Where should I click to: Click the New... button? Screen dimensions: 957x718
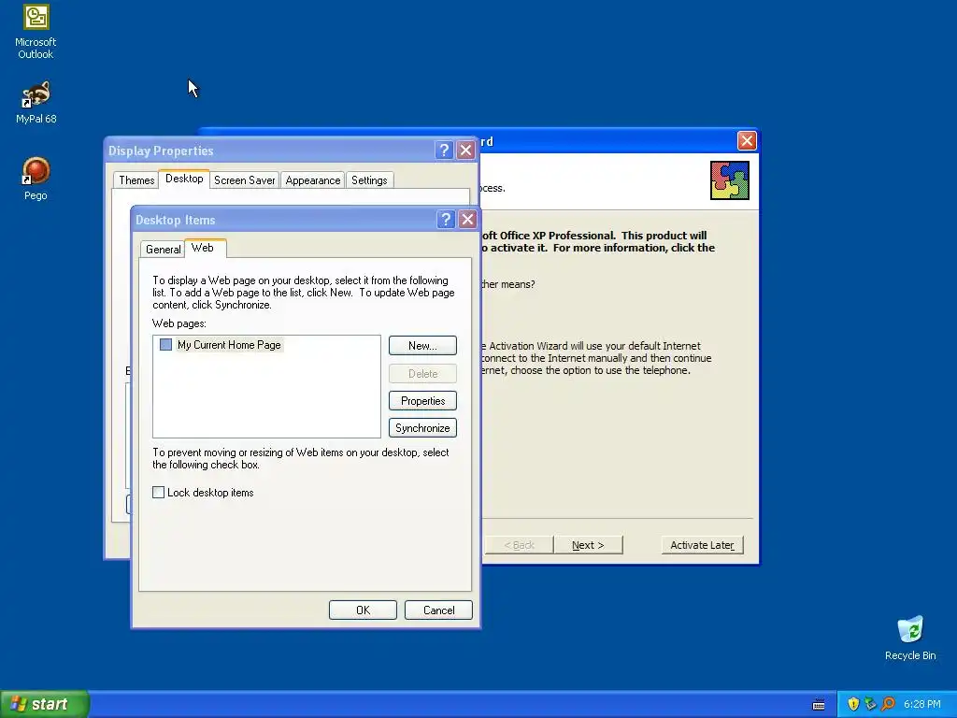(422, 346)
